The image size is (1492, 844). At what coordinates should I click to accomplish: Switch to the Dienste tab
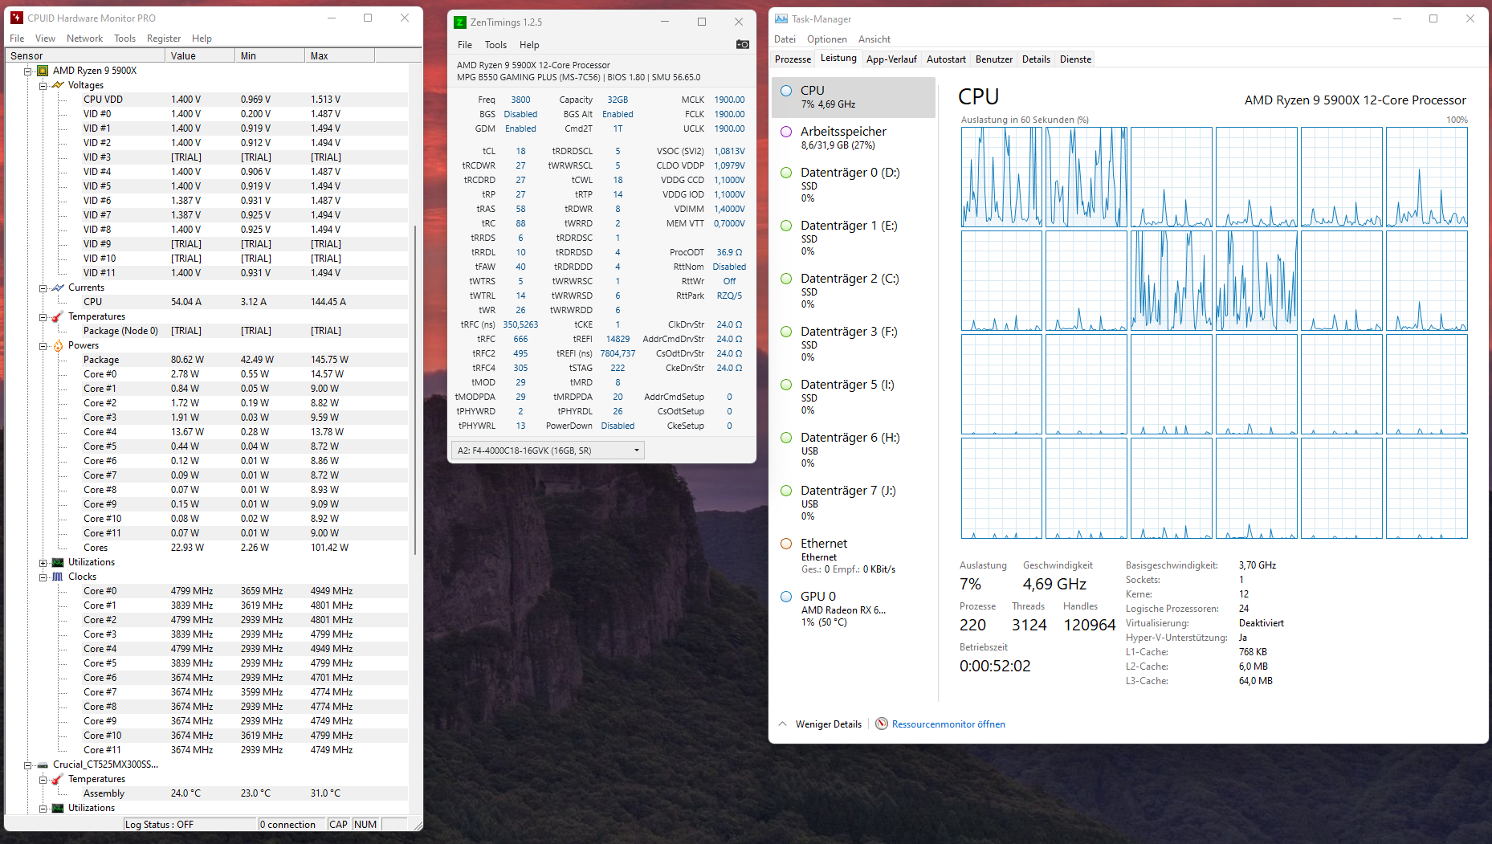point(1075,59)
